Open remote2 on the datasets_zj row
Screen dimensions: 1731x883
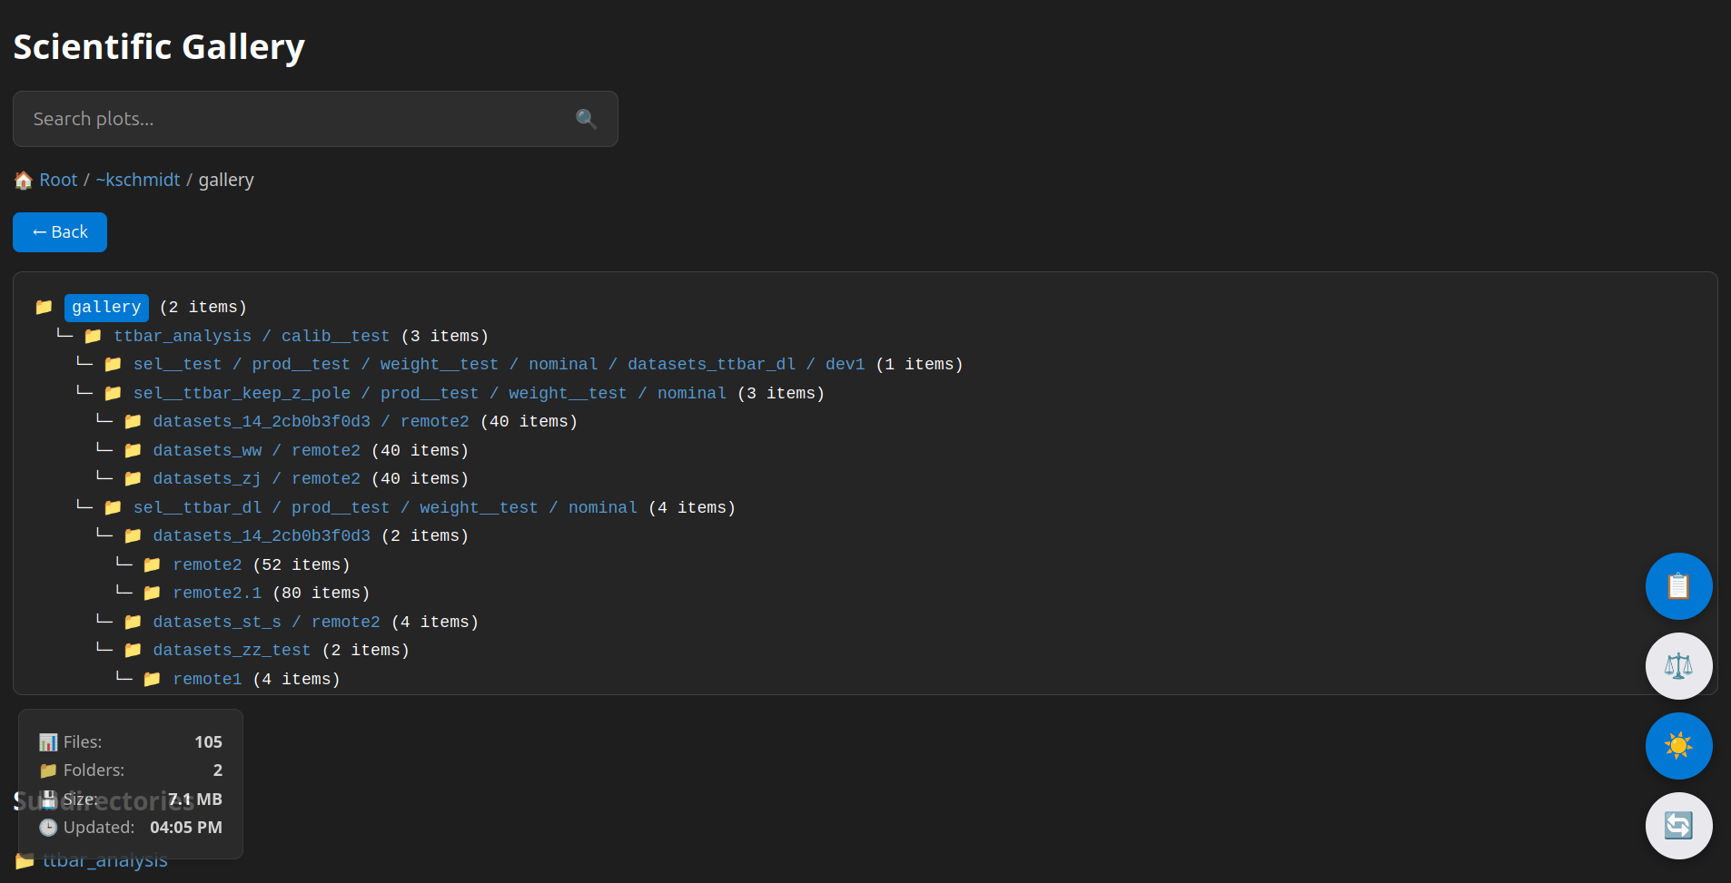pyautogui.click(x=326, y=478)
